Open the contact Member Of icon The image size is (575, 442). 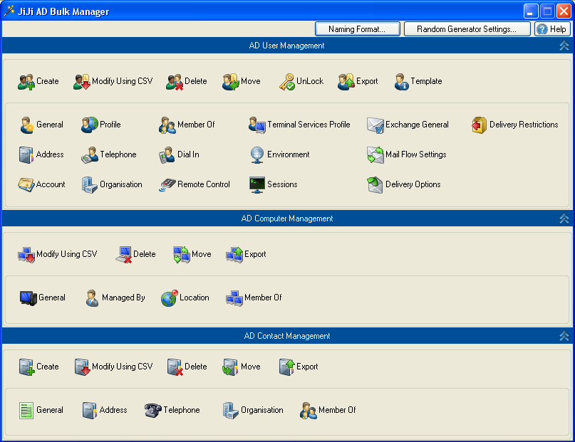click(309, 411)
